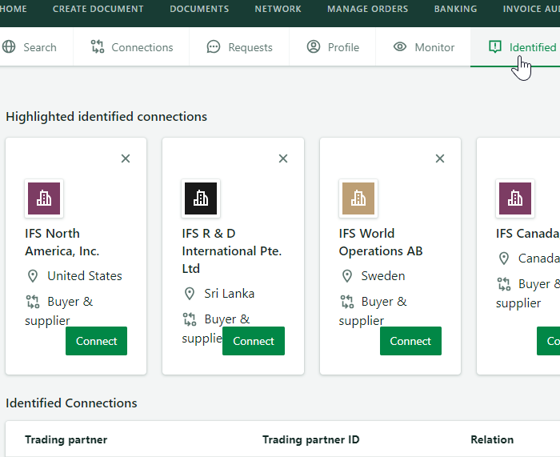Screen dimensions: 560x457
Task: Click the location pin beside United States
Action: click(33, 276)
